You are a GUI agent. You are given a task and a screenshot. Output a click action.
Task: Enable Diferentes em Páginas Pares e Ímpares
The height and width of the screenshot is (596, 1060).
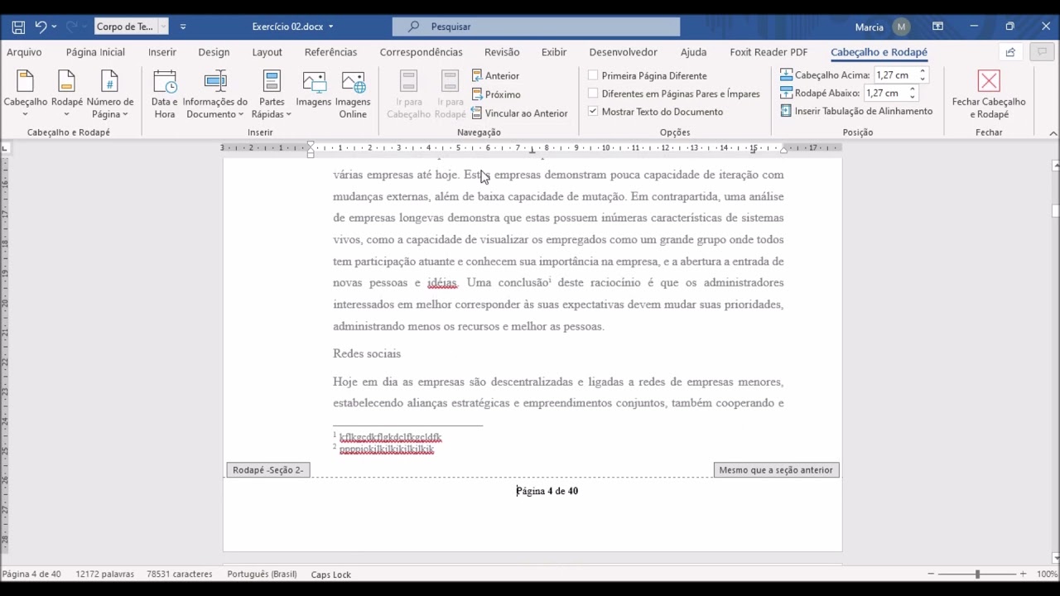point(593,94)
